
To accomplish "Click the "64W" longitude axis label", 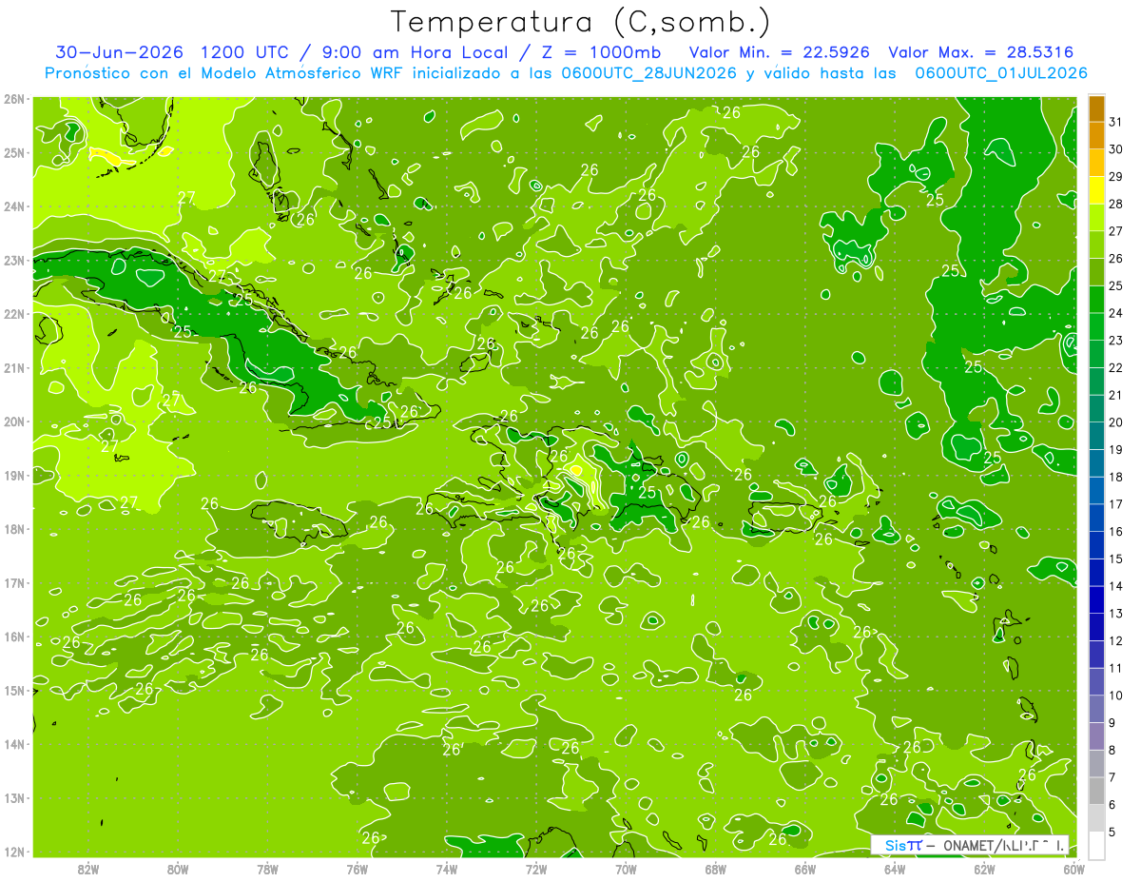I will tap(895, 869).
